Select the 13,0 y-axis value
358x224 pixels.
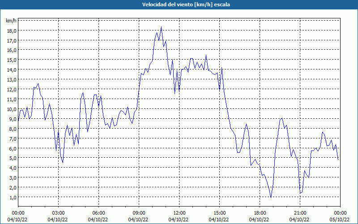[x=12, y=80]
